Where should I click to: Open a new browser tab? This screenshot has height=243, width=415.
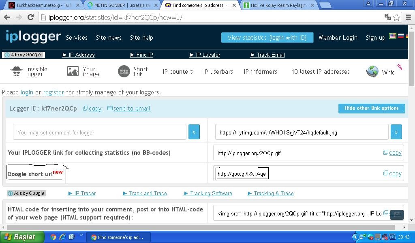click(x=325, y=5)
